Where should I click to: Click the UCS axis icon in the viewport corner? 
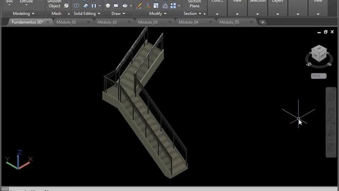click(x=19, y=160)
